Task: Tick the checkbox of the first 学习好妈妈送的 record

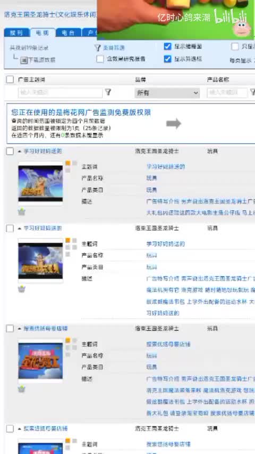Action: [10, 151]
